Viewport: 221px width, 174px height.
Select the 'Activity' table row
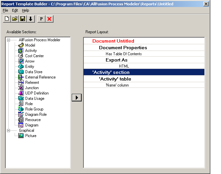[x=144, y=79]
